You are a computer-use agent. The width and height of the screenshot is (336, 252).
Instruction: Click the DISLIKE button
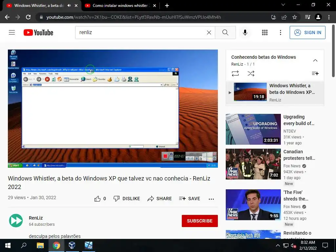127,199
